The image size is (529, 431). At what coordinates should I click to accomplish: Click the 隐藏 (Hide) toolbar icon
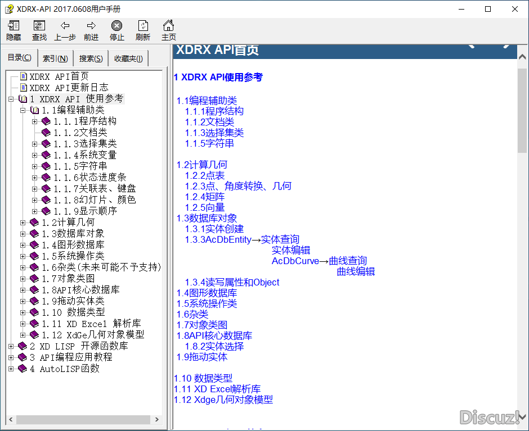point(14,30)
